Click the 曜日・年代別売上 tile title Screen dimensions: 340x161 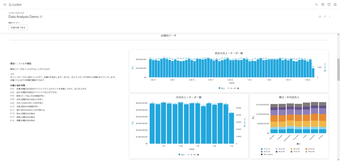(x=289, y=97)
